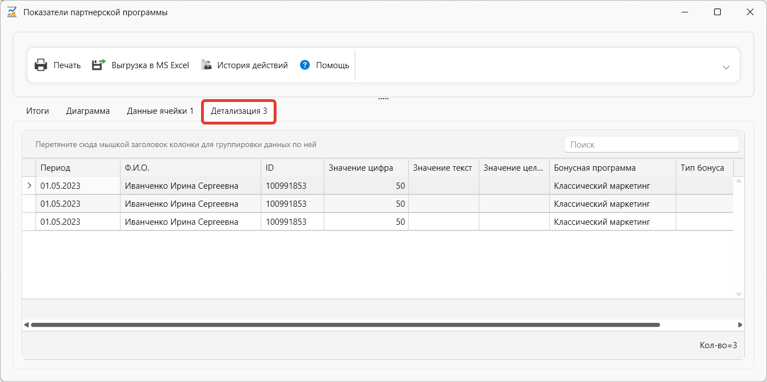Click the horizontal scrollbar left arrow
Image resolution: width=767 pixels, height=382 pixels.
26,325
